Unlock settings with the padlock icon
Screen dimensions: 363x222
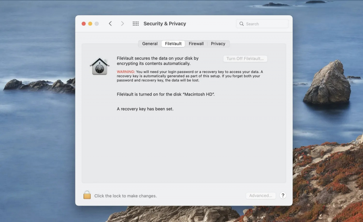pos(87,195)
